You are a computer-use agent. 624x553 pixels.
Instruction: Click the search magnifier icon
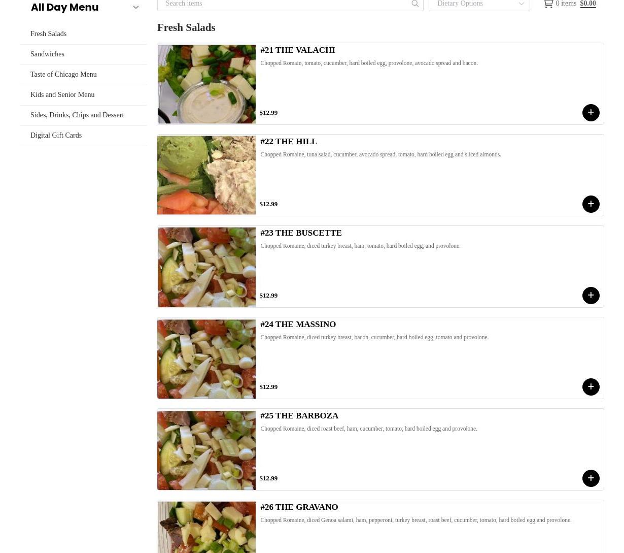coord(415,4)
